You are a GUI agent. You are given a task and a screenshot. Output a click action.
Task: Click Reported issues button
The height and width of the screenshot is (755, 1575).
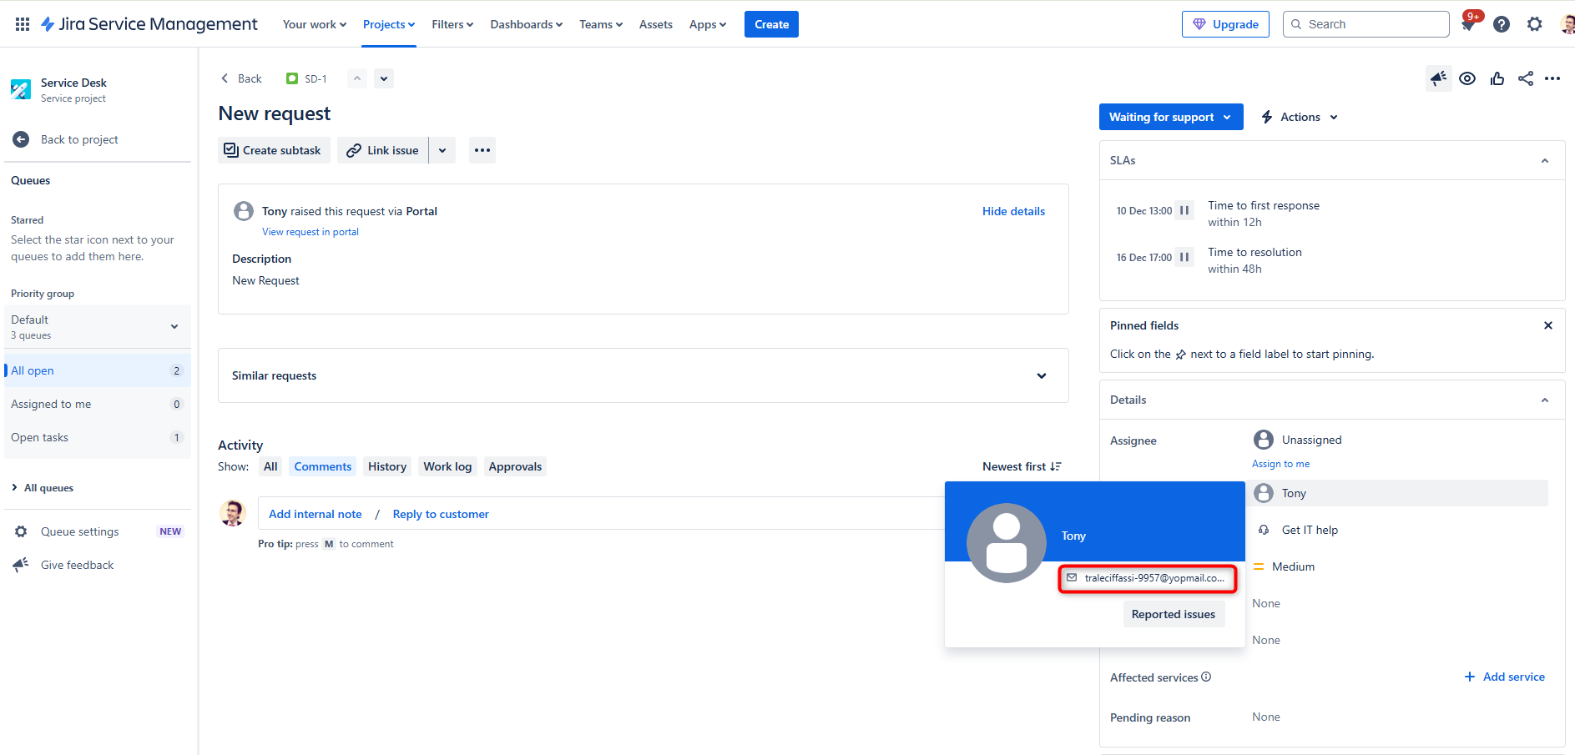[x=1174, y=614]
